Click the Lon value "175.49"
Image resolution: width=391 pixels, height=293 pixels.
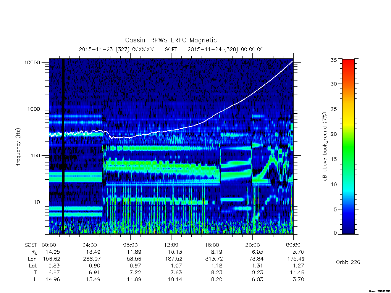coord(296,259)
